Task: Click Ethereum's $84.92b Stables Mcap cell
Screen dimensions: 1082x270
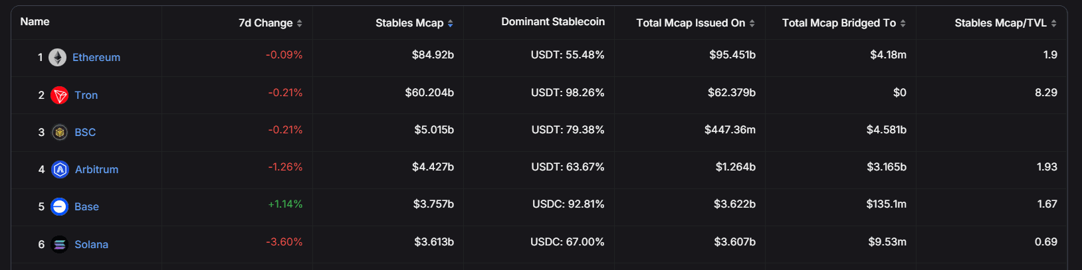Action: 433,55
